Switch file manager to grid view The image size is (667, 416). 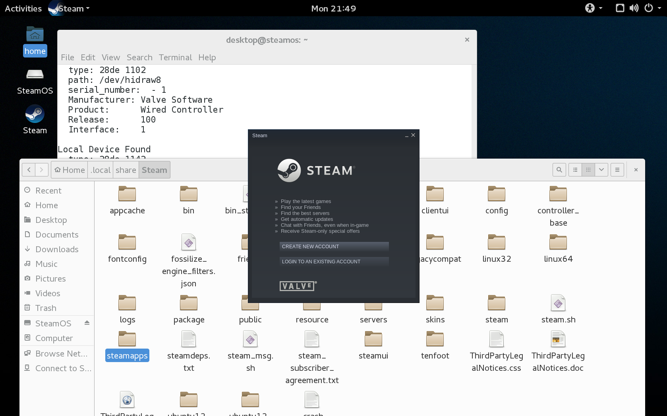pos(588,170)
